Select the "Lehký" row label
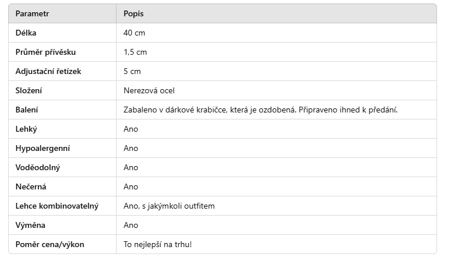 26,129
